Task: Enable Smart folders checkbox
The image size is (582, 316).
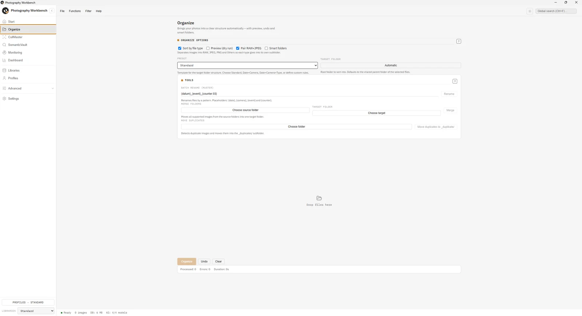Action: point(266,48)
